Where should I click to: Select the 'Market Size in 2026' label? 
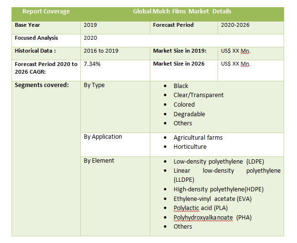(178, 64)
